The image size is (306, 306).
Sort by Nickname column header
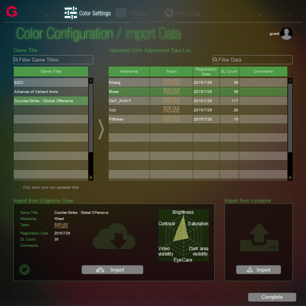[x=129, y=72]
